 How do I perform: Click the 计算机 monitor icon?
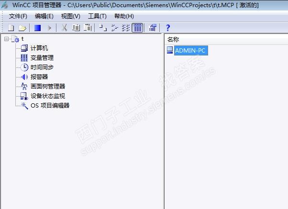(24, 48)
